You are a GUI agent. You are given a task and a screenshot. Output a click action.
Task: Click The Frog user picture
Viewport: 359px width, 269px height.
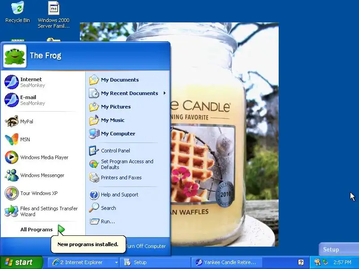pos(15,56)
